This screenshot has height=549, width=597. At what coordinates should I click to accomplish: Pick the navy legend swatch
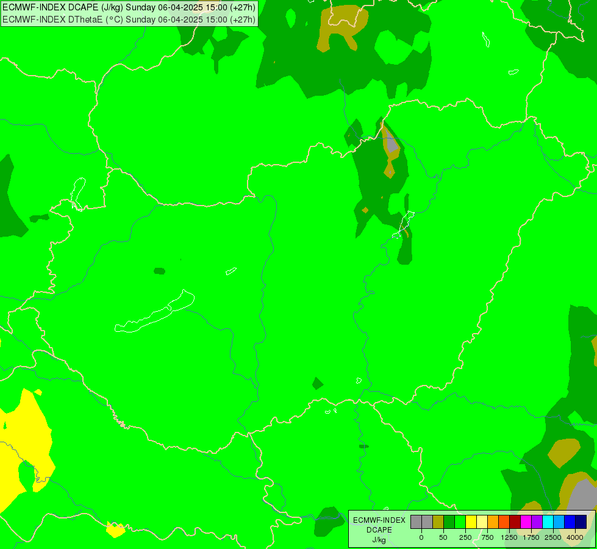tap(581, 522)
